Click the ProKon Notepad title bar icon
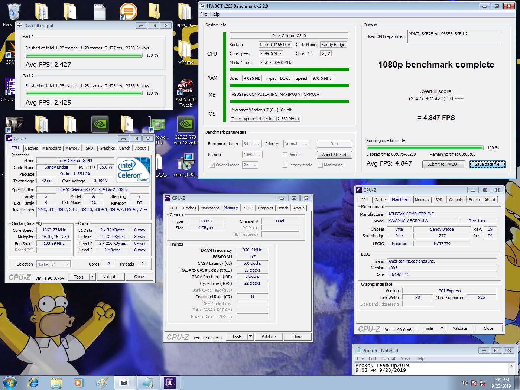 coord(358,350)
